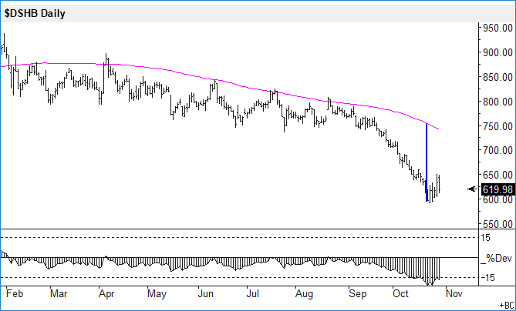Click the -15 lower deviation level label
The height and width of the screenshot is (311, 516).
tap(489, 278)
